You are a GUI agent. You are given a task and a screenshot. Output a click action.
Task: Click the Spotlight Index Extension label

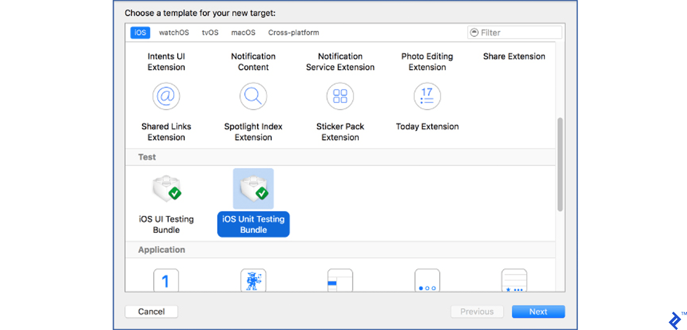(x=253, y=132)
